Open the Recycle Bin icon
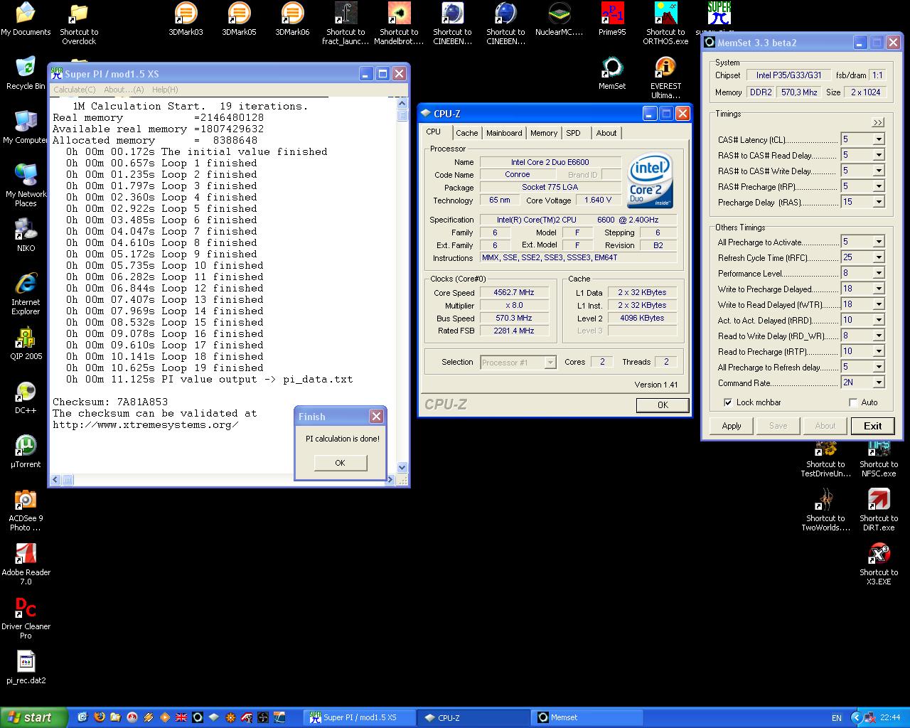This screenshot has width=910, height=728. pyautogui.click(x=26, y=73)
